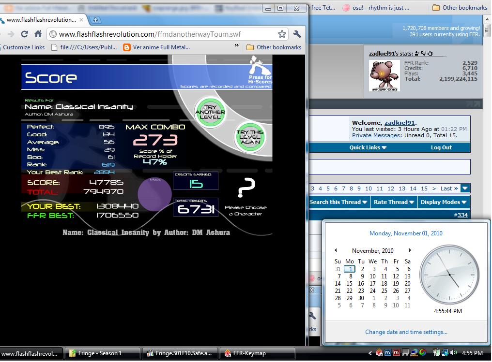Click the dancer Press for Hi-Scores icon
Screen dimensions: 492x362
pos(260,70)
